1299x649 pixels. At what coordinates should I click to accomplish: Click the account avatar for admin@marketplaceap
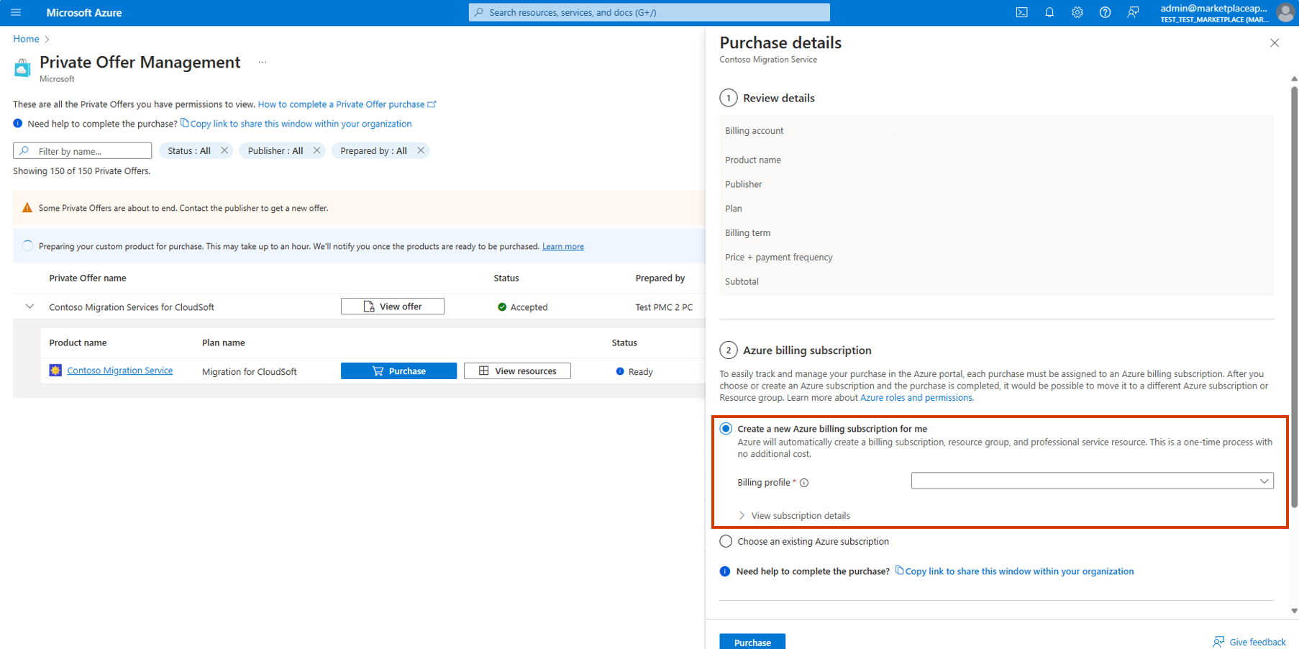pos(1285,12)
